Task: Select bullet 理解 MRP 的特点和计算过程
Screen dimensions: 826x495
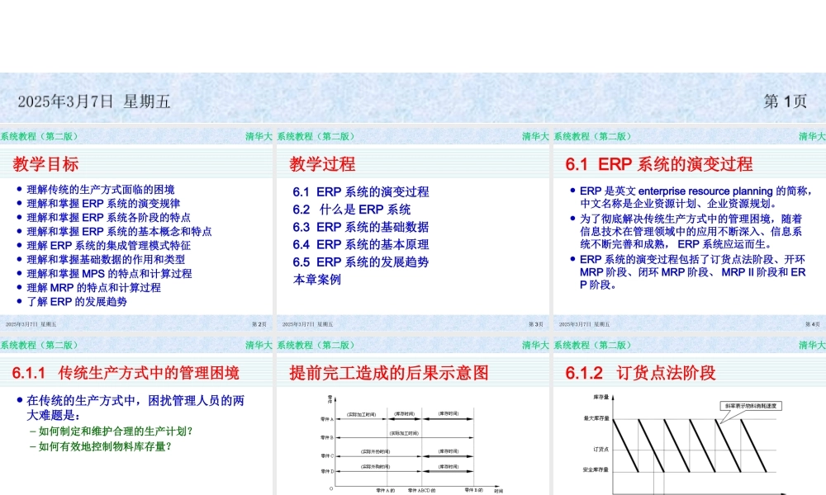Action: click(x=93, y=288)
